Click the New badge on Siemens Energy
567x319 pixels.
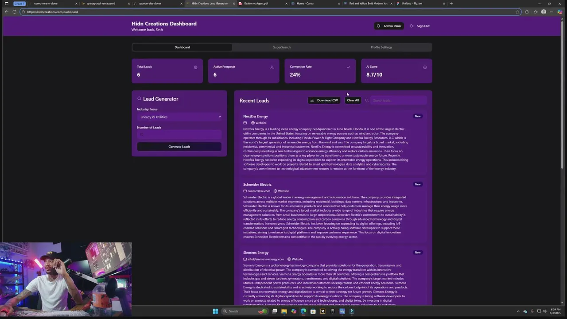coord(418,253)
